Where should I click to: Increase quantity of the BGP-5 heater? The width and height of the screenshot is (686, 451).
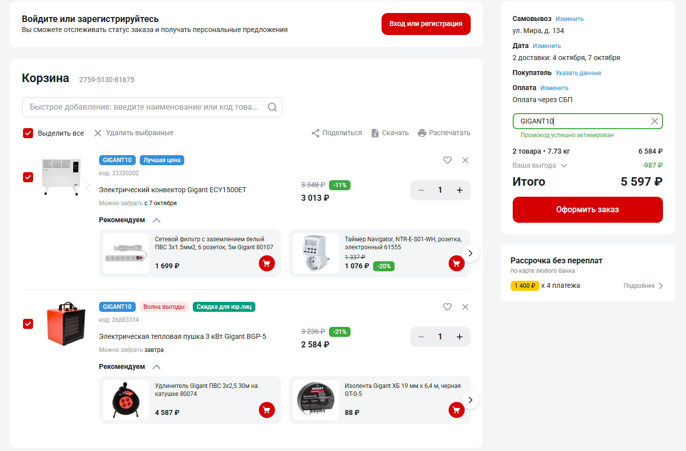pyautogui.click(x=459, y=336)
